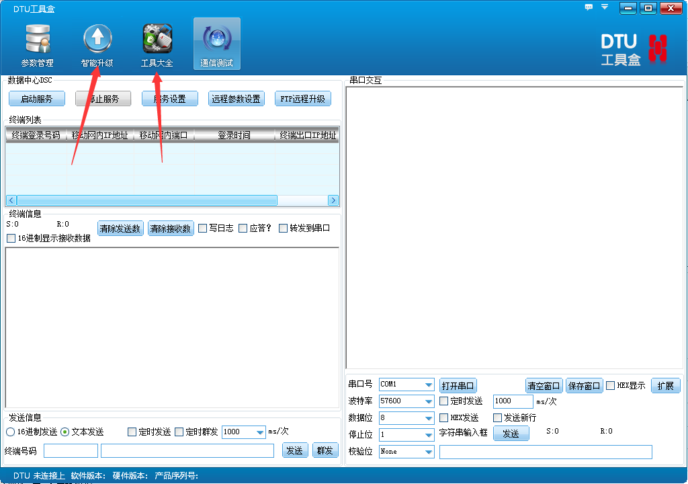Click the serial panel 发送 button

point(511,434)
